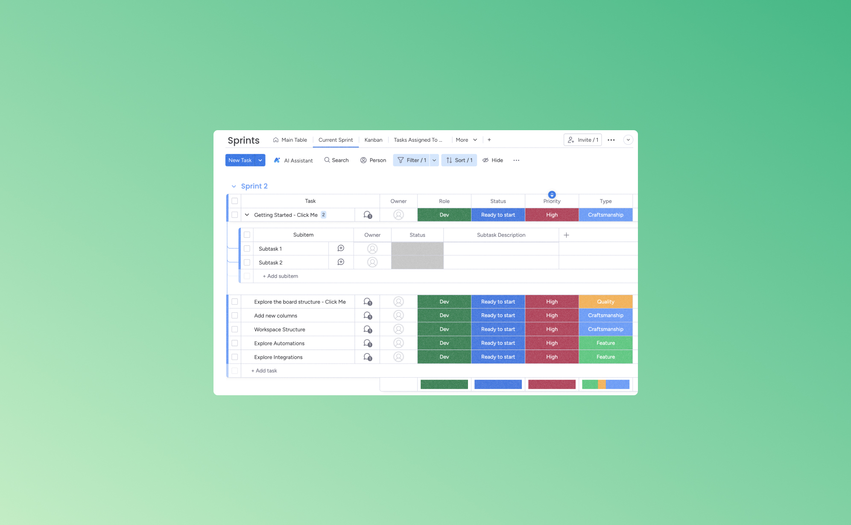Image resolution: width=851 pixels, height=525 pixels.
Task: Switch to the Kanban tab
Action: coord(373,140)
